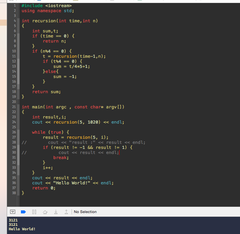Click line number 4 in the gutter
The width and height of the screenshot is (240, 234).
point(15,21)
